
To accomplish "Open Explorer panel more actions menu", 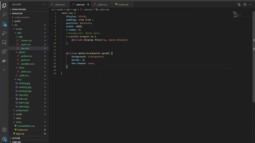I will coord(44,4).
